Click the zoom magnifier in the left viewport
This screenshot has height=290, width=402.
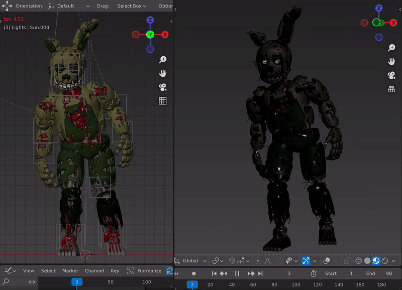click(x=163, y=60)
